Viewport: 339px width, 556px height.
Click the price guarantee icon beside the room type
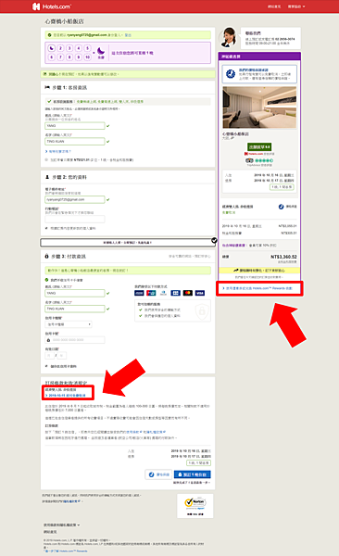click(281, 207)
